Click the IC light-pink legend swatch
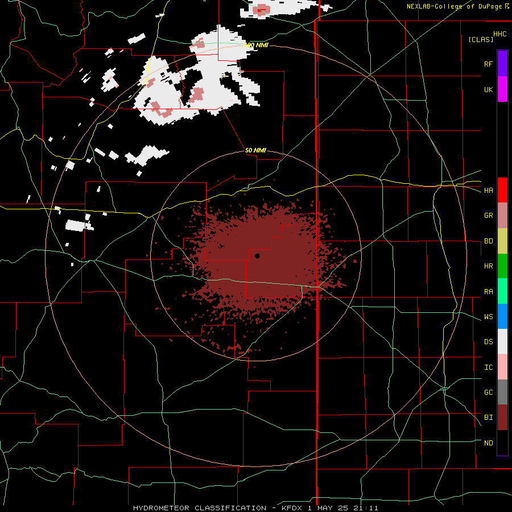Screen dimensions: 512x512 pos(502,367)
